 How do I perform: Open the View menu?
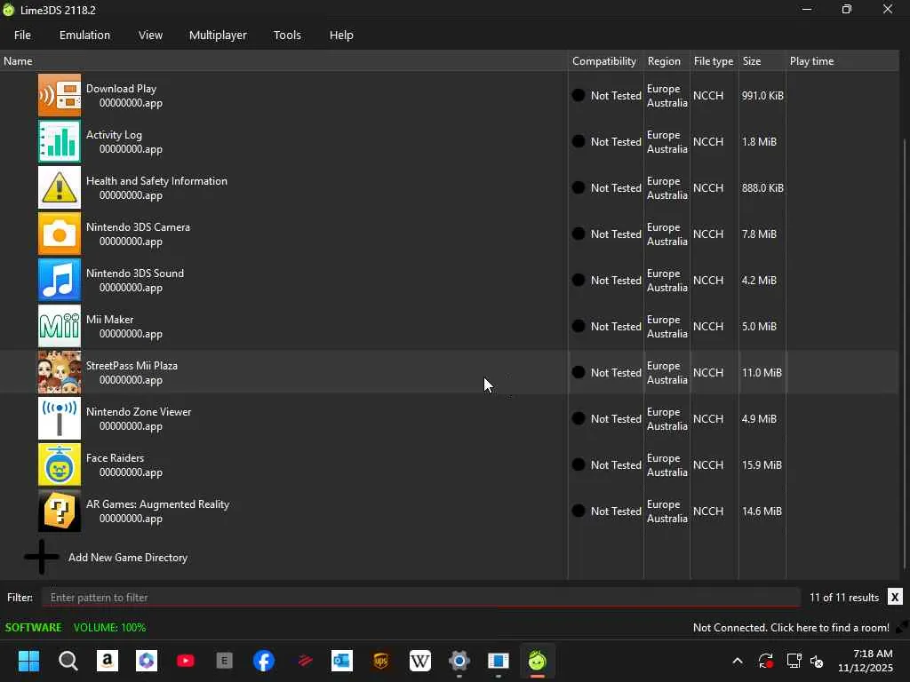coord(150,35)
